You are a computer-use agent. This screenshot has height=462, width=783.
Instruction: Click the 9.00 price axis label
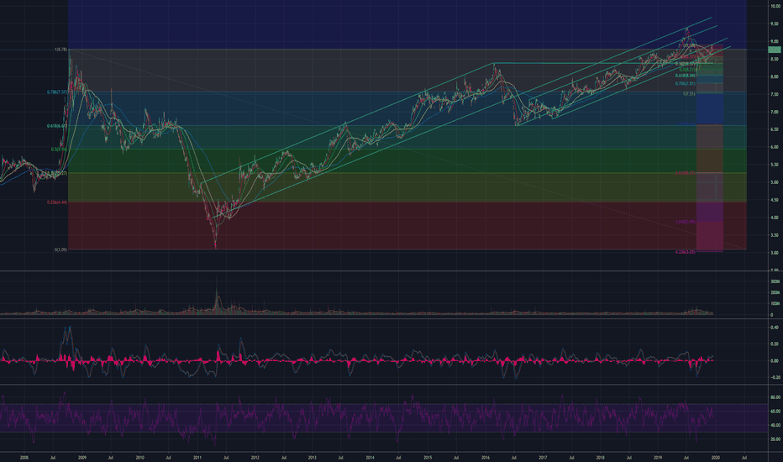[774, 41]
